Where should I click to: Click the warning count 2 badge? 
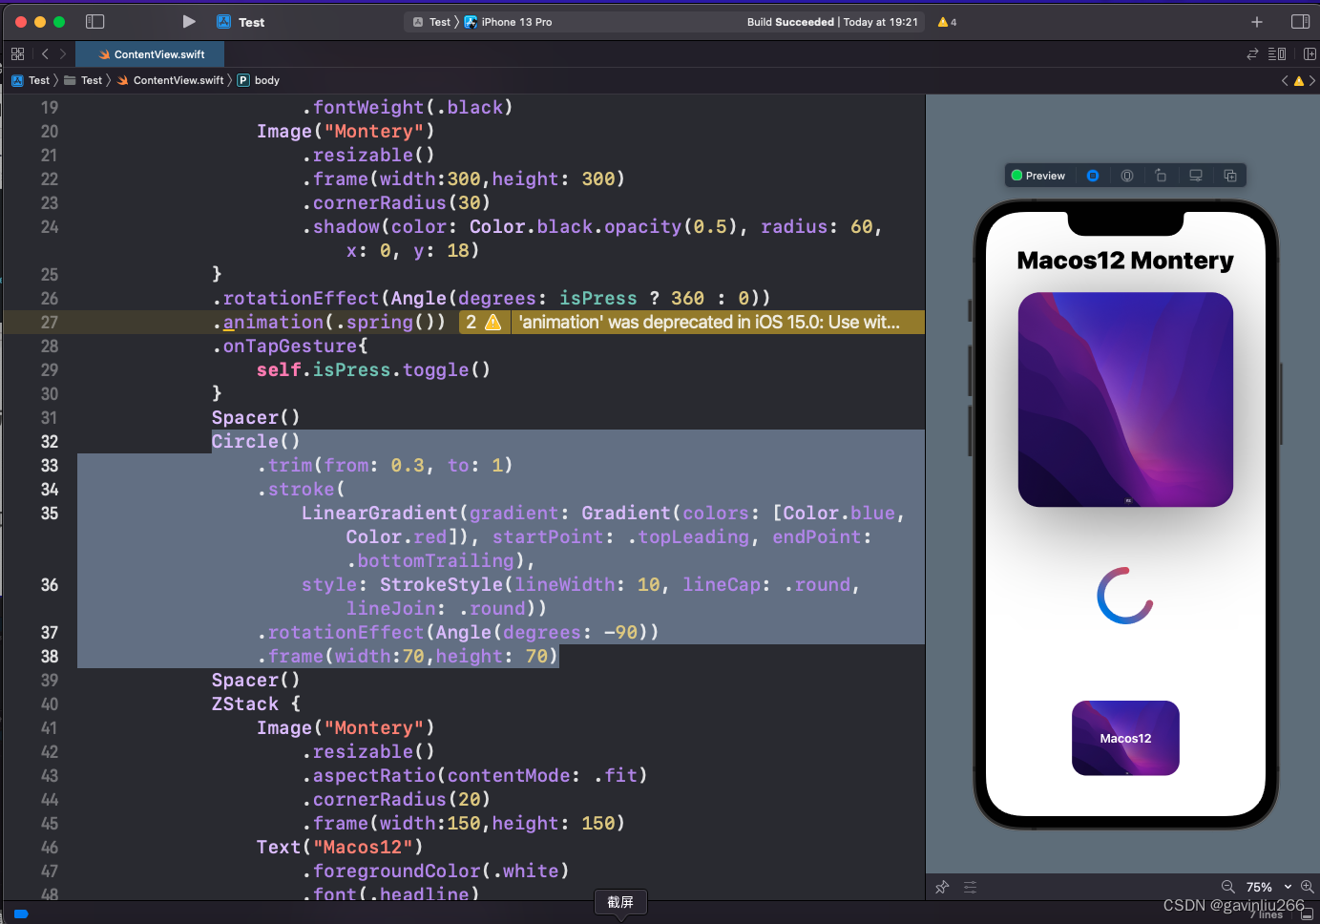484,322
